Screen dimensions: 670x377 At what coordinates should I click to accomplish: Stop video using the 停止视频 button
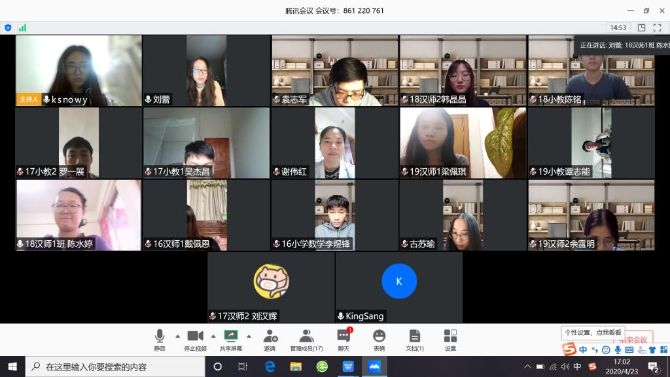tap(195, 339)
